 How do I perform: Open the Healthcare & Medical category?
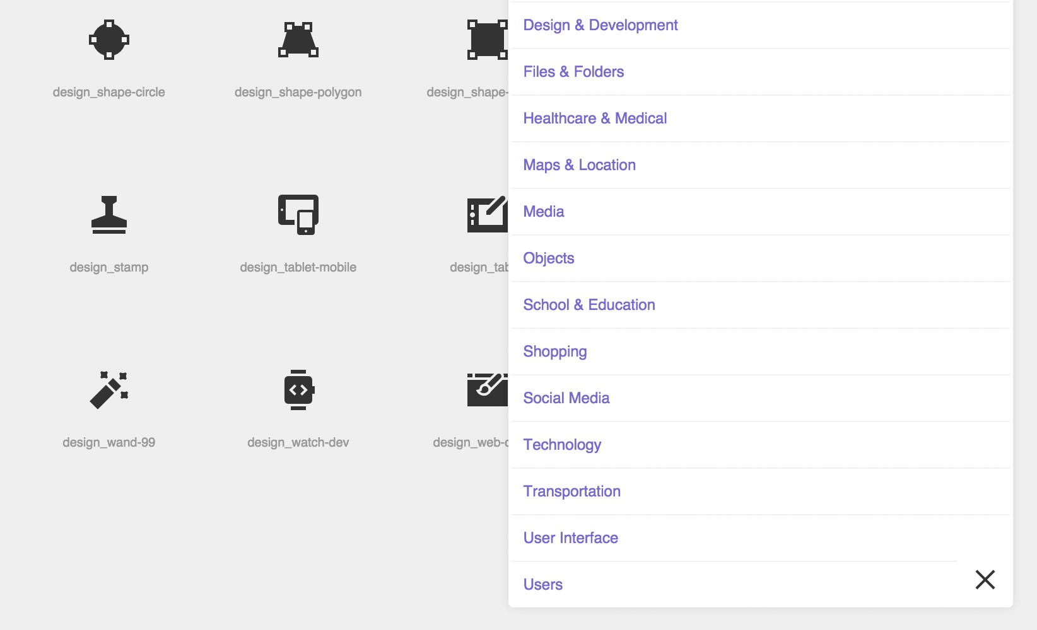(x=595, y=118)
